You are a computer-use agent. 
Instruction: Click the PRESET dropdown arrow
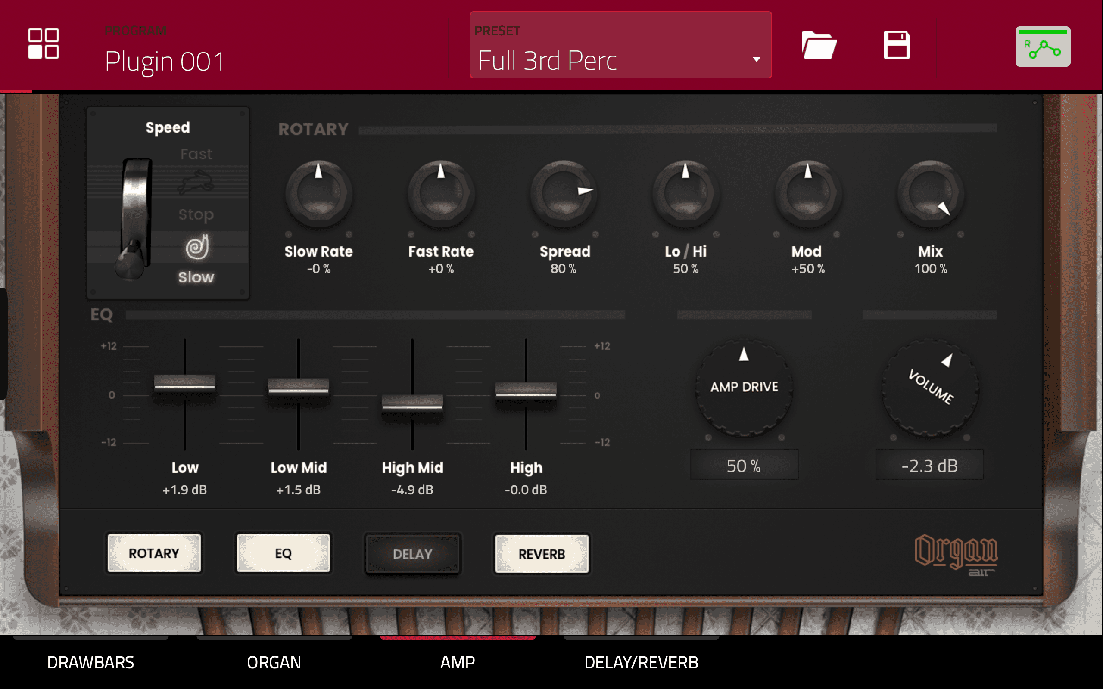pyautogui.click(x=756, y=59)
